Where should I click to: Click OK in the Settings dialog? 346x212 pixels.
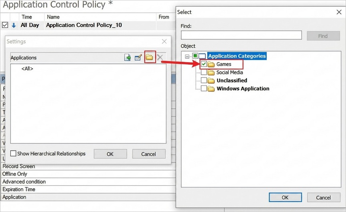(x=110, y=154)
